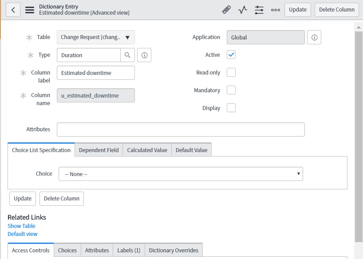Expand the Choice dropdown set to None
363x259 pixels.
(181, 174)
